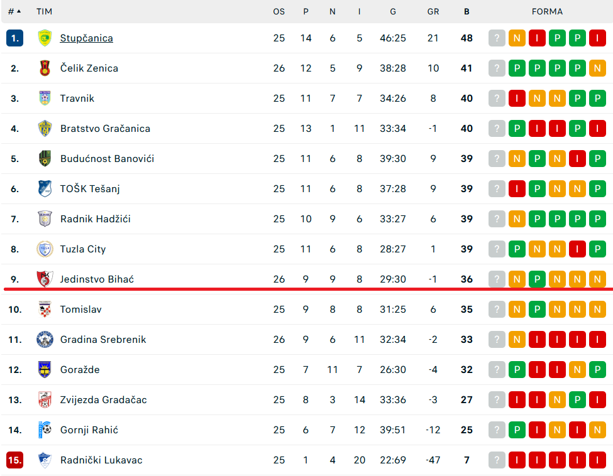Image resolution: width=613 pixels, height=476 pixels.
Task: Open the Stupčanica team link
Action: tap(87, 38)
